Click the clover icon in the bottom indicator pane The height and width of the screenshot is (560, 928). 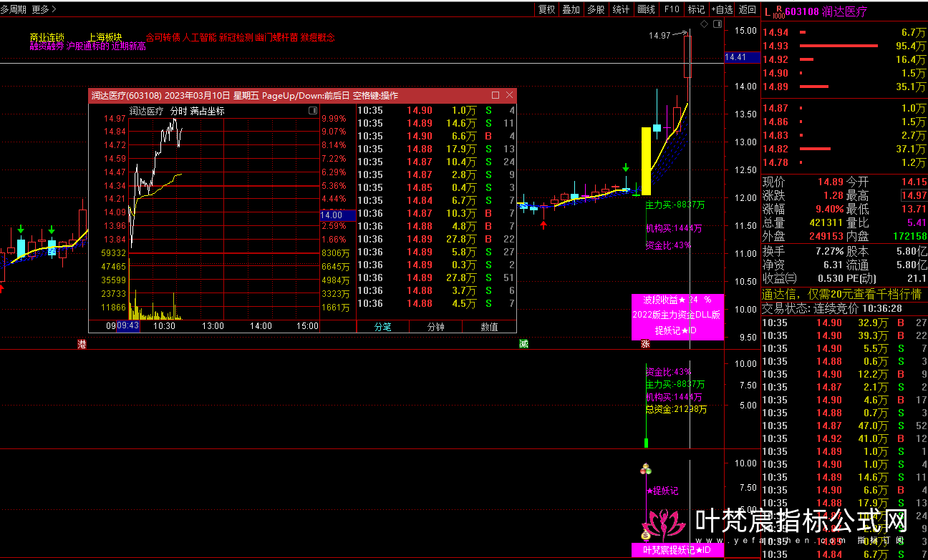646,470
